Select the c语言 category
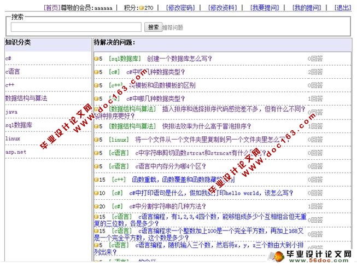357x266 pixels. pyautogui.click(x=13, y=72)
